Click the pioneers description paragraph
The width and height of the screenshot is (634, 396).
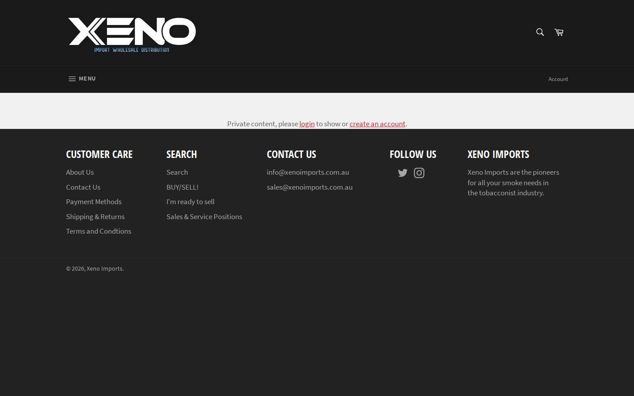coord(513,183)
